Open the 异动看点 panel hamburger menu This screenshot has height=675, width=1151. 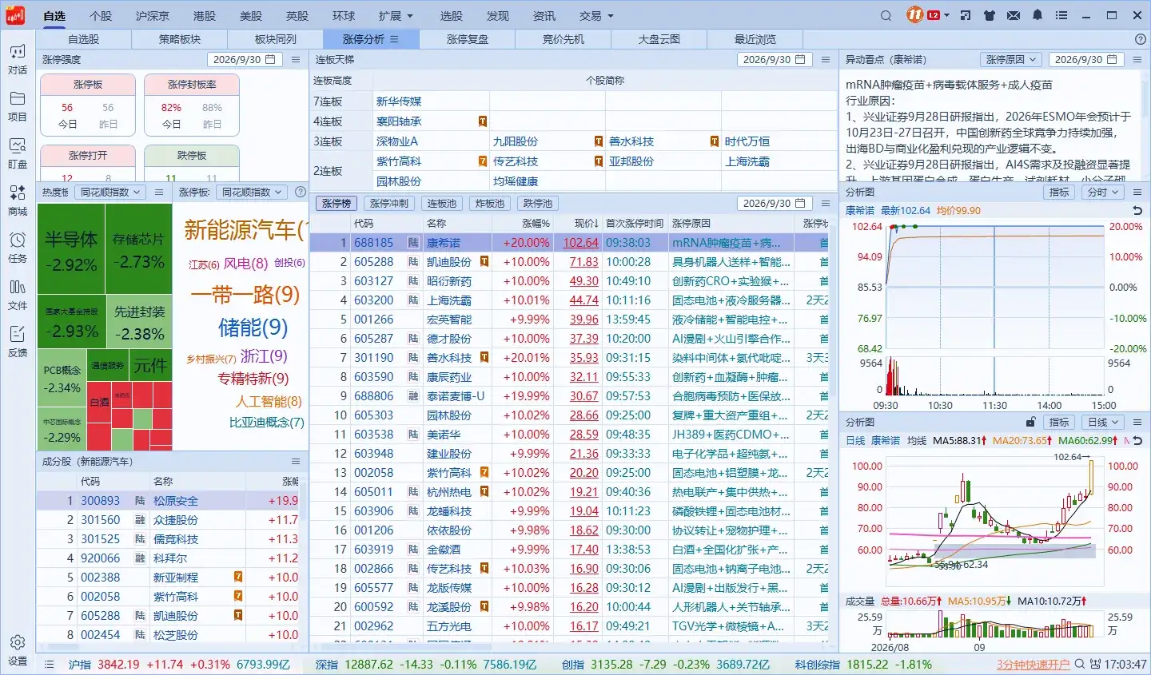[x=1137, y=59]
